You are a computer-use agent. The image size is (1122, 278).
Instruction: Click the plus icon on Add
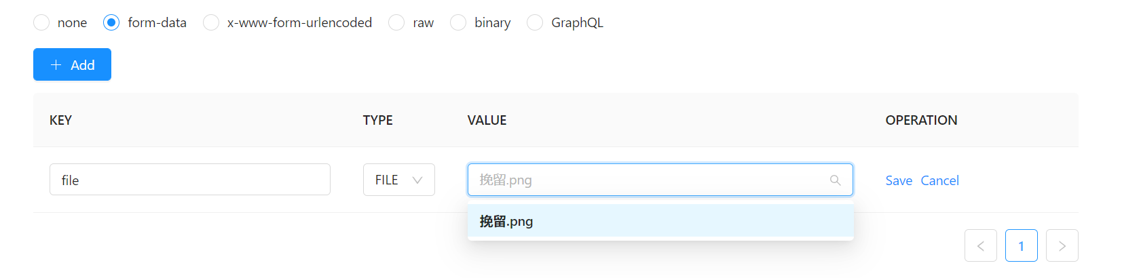point(56,65)
